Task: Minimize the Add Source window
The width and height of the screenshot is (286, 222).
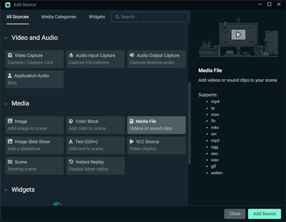Action: click(260, 5)
